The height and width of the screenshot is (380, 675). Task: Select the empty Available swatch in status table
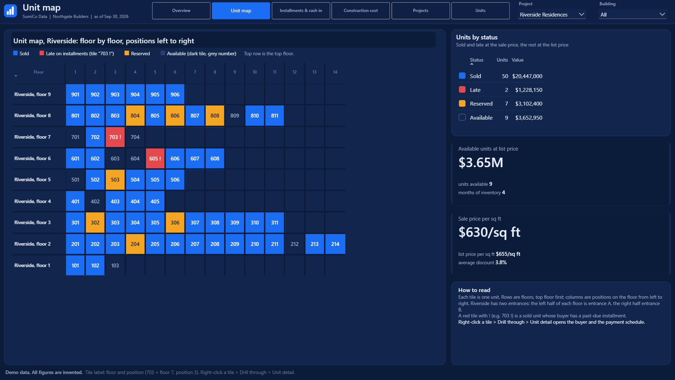click(462, 118)
